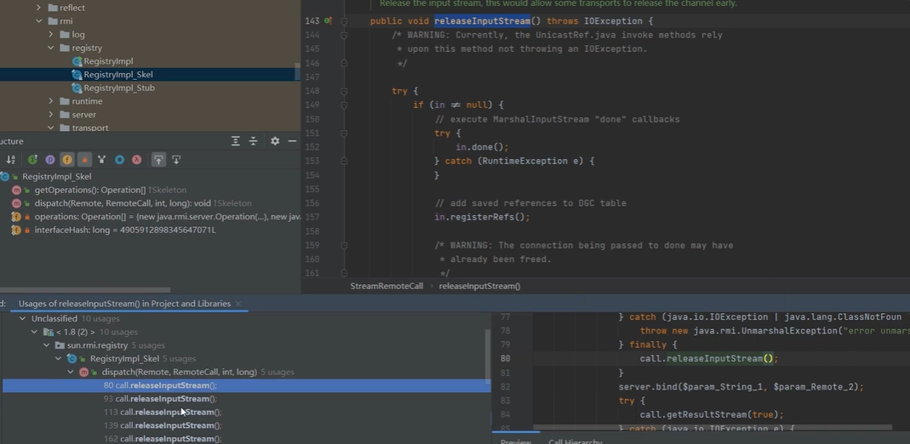This screenshot has height=444, width=910.
Task: Collapse the Unclassified usages node
Action: pos(22,319)
